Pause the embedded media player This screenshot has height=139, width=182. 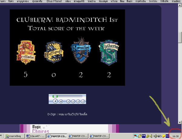click(55, 101)
